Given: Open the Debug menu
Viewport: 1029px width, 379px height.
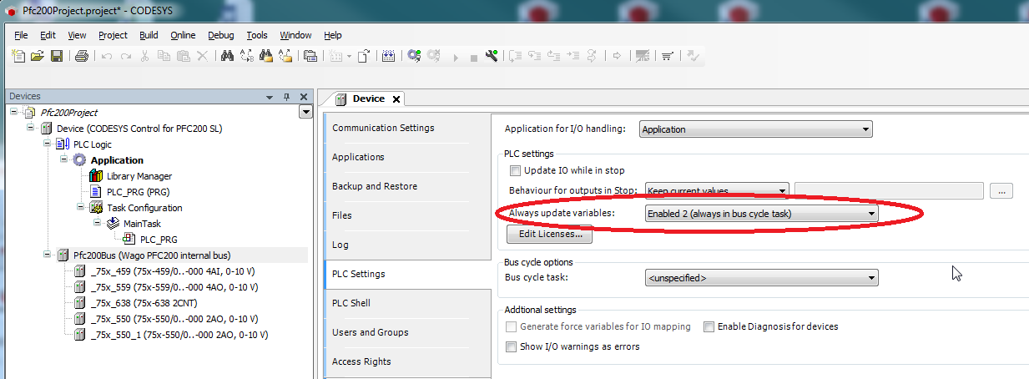Looking at the screenshot, I should coord(220,35).
